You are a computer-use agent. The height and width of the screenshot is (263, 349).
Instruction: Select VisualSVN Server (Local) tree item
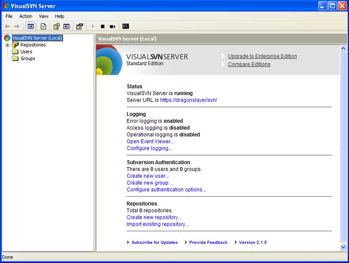(x=37, y=38)
